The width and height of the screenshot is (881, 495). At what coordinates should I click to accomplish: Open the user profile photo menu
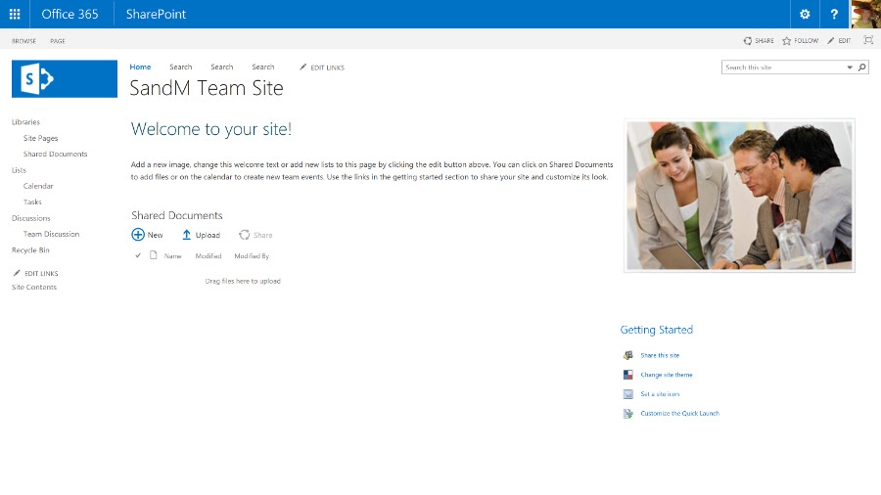click(866, 14)
